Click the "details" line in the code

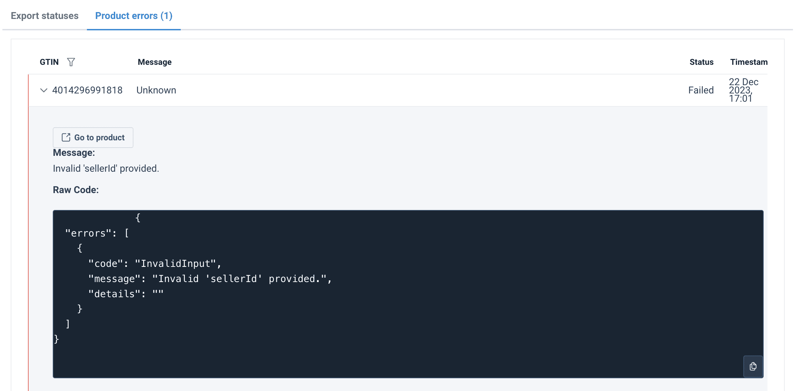[126, 294]
